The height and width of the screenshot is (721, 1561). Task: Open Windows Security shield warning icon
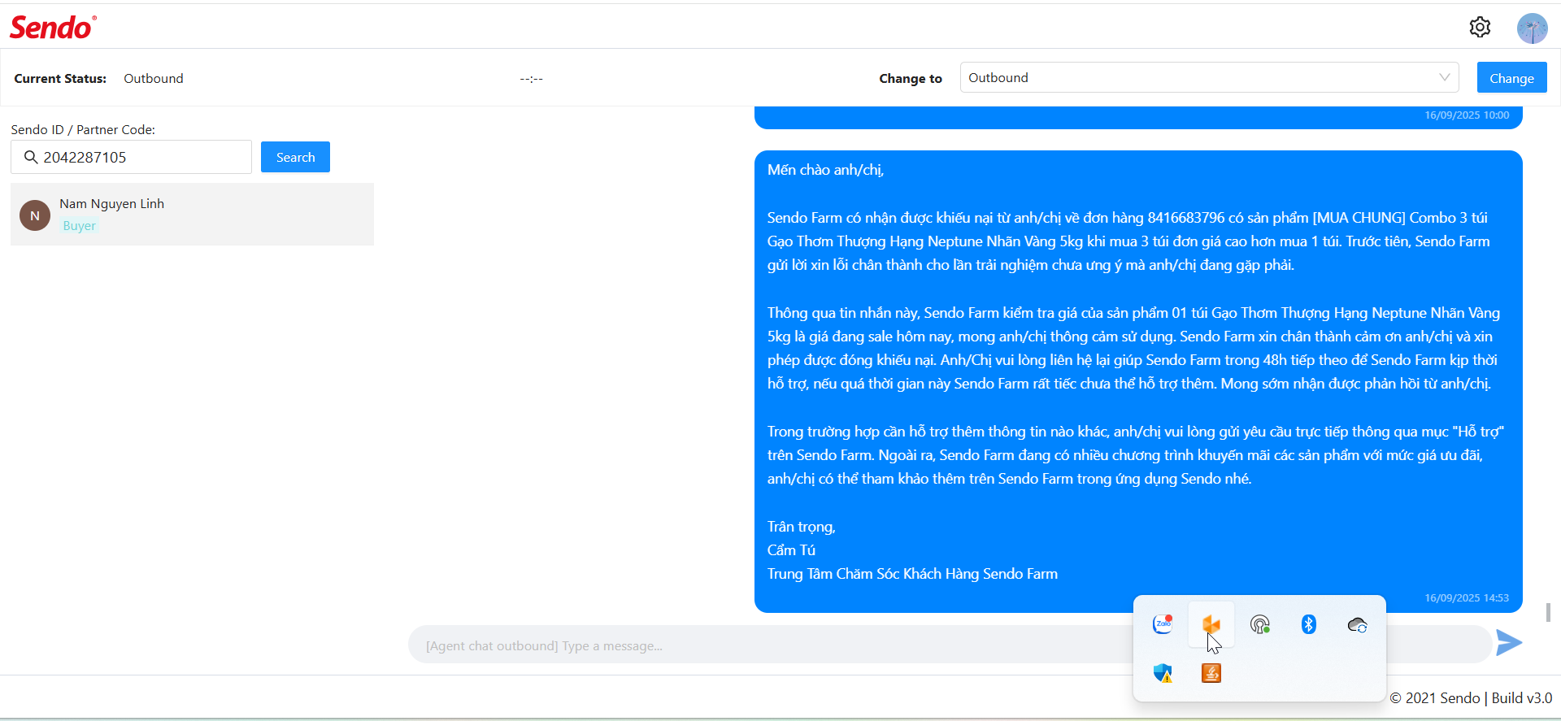[x=1163, y=673]
